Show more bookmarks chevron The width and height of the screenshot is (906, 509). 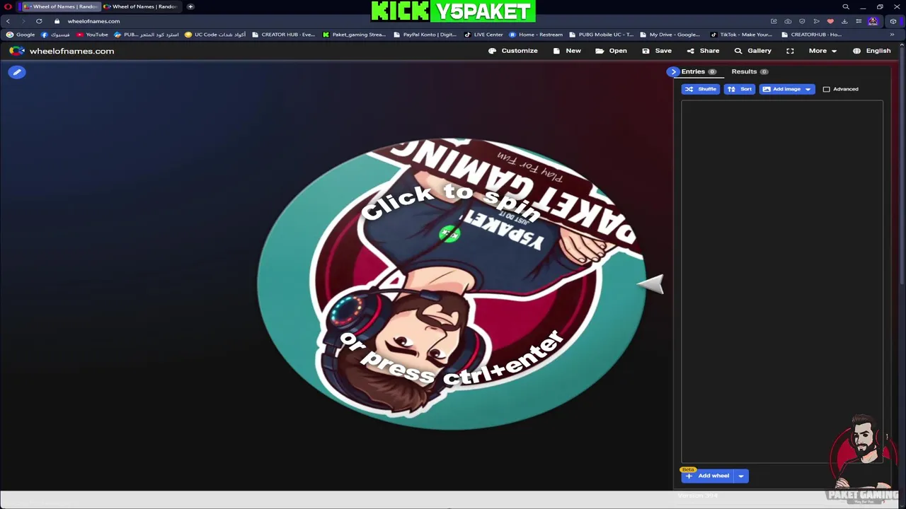[892, 35]
